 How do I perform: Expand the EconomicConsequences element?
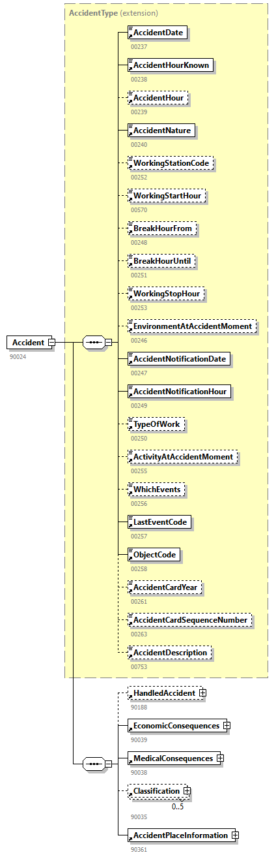pos(227,725)
